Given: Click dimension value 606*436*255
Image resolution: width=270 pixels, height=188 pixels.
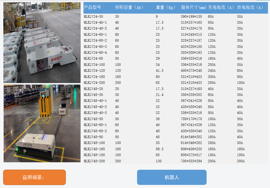Looking at the screenshot, I should click(191, 149).
